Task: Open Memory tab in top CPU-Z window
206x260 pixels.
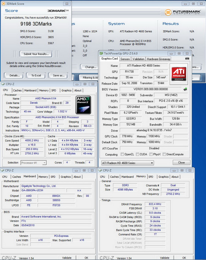Action: pyautogui.click(x=44, y=90)
